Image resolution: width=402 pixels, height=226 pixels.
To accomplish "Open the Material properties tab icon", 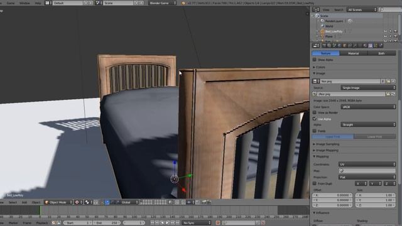I will pyautogui.click(x=365, y=46).
